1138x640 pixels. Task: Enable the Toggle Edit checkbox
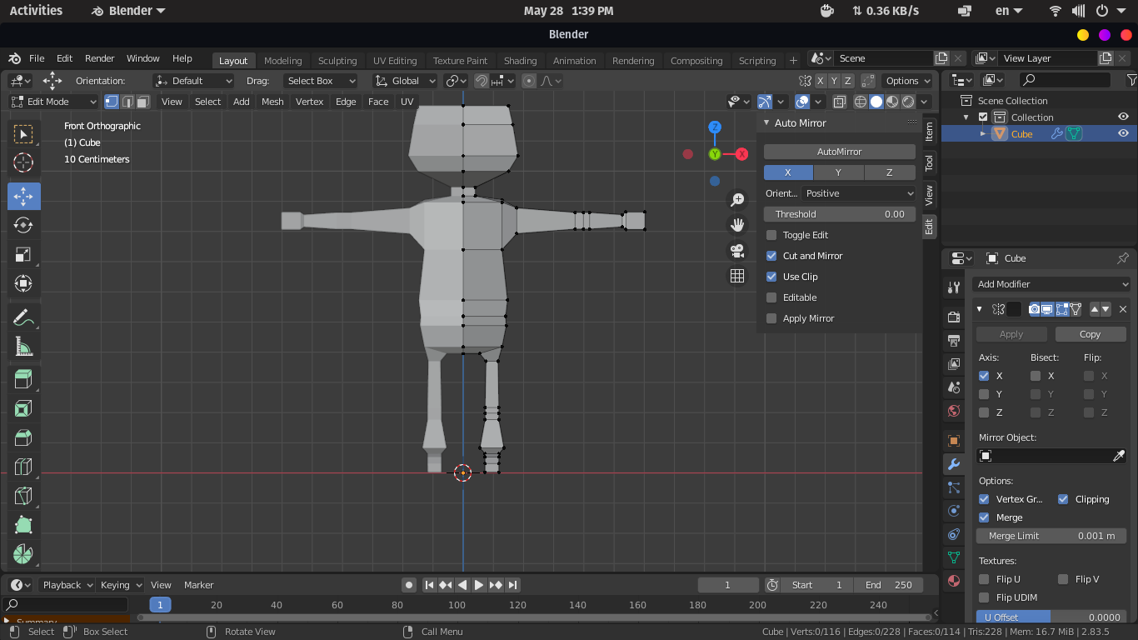(771, 235)
